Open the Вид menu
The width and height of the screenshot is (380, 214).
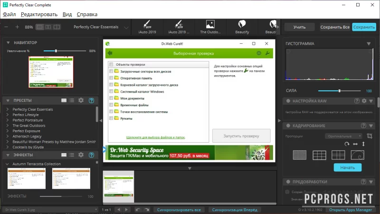[67, 14]
